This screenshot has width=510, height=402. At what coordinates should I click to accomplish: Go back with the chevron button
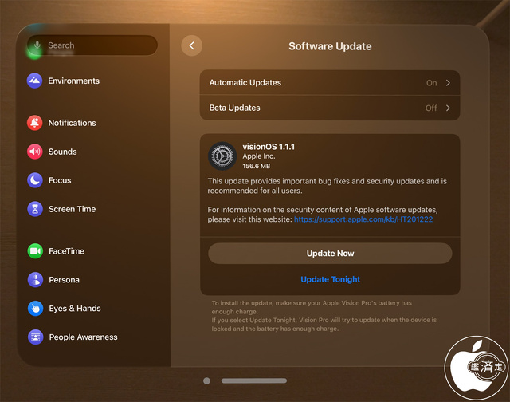(191, 45)
